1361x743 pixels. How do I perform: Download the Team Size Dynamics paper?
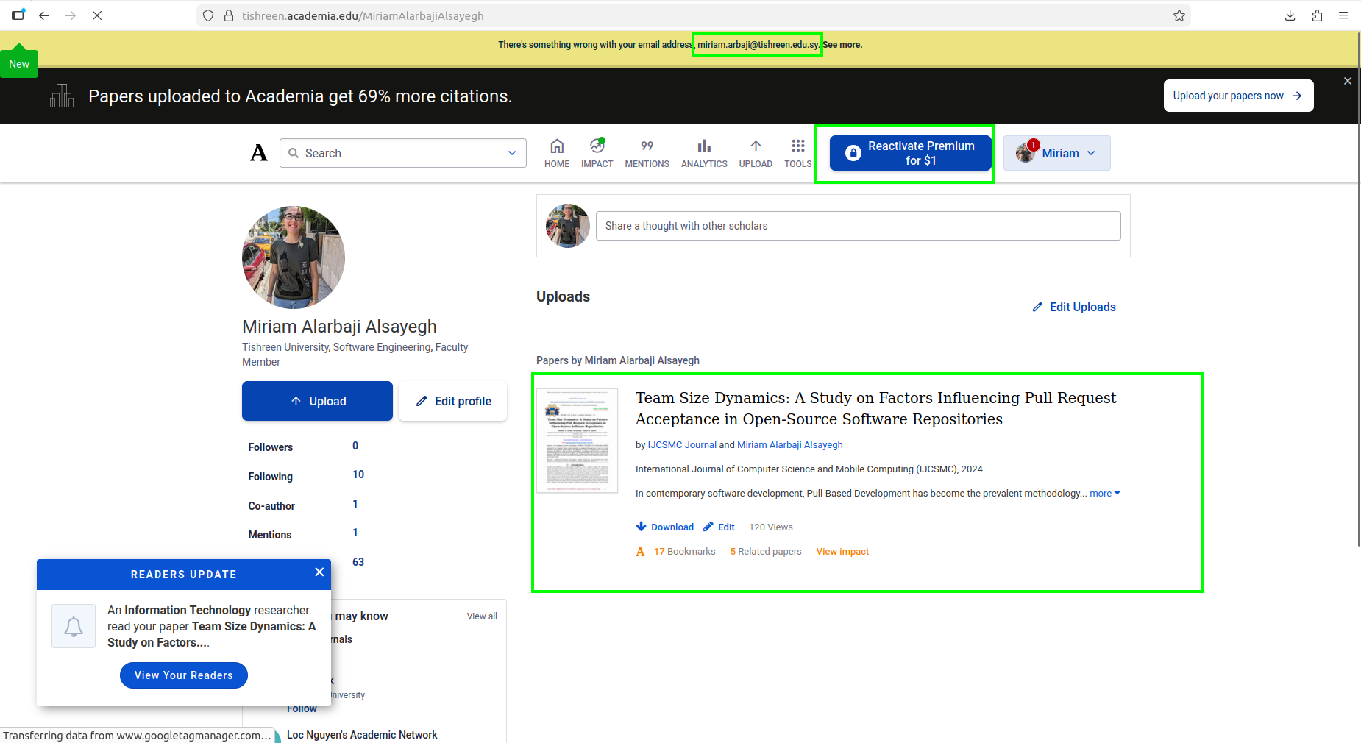(x=665, y=527)
